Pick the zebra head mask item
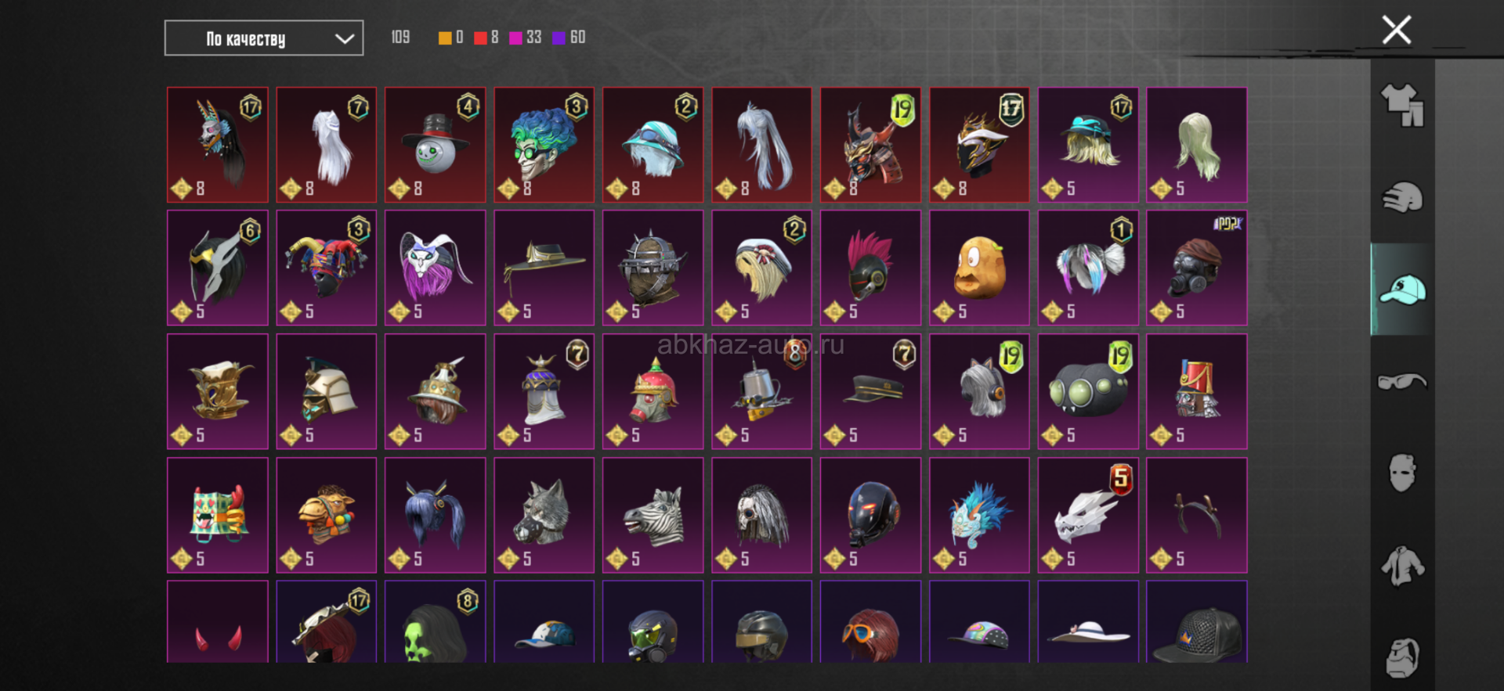This screenshot has height=691, width=1504. (653, 516)
